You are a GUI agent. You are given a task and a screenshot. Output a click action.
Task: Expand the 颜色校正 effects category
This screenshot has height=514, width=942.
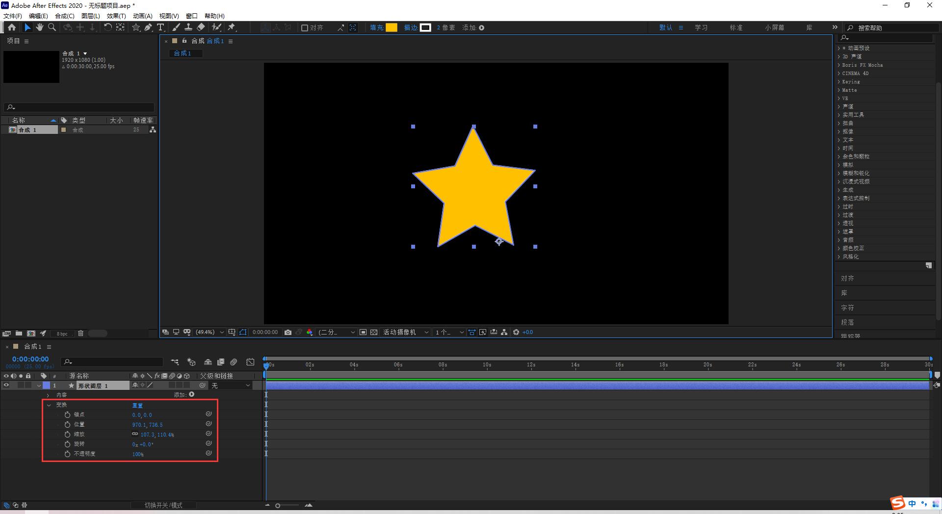tap(838, 248)
